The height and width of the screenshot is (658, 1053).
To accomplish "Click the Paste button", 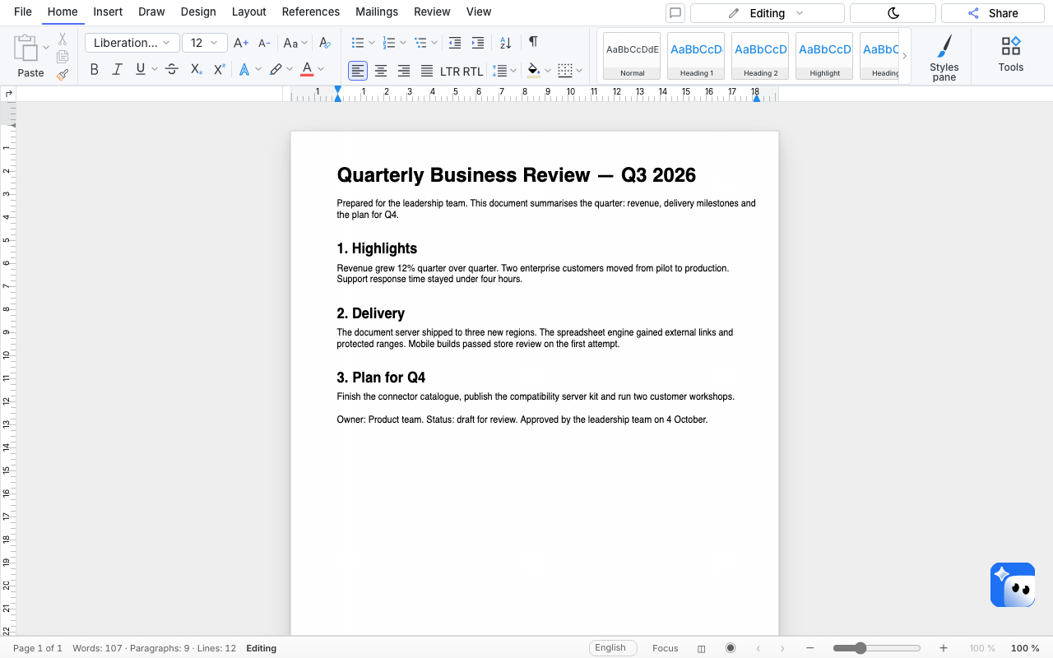I will 30,56.
